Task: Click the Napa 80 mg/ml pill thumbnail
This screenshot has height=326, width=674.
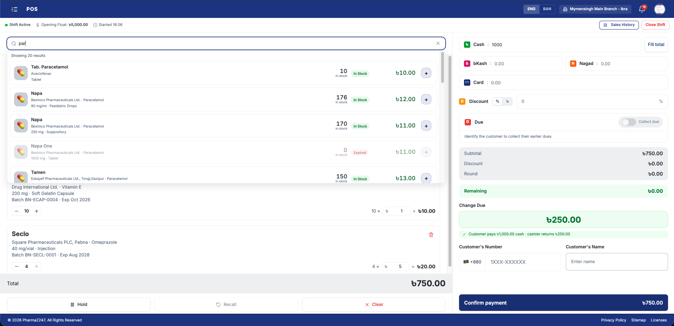Action: [x=21, y=99]
